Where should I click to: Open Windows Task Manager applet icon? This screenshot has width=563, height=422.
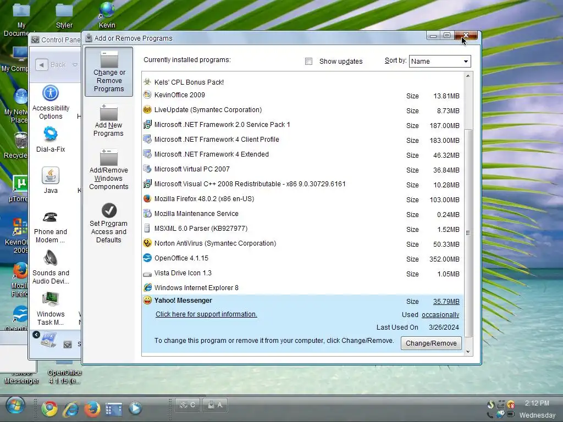click(x=51, y=309)
